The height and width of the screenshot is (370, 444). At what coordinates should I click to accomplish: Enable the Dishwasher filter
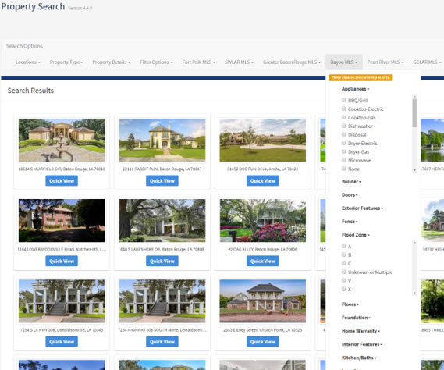click(x=344, y=126)
